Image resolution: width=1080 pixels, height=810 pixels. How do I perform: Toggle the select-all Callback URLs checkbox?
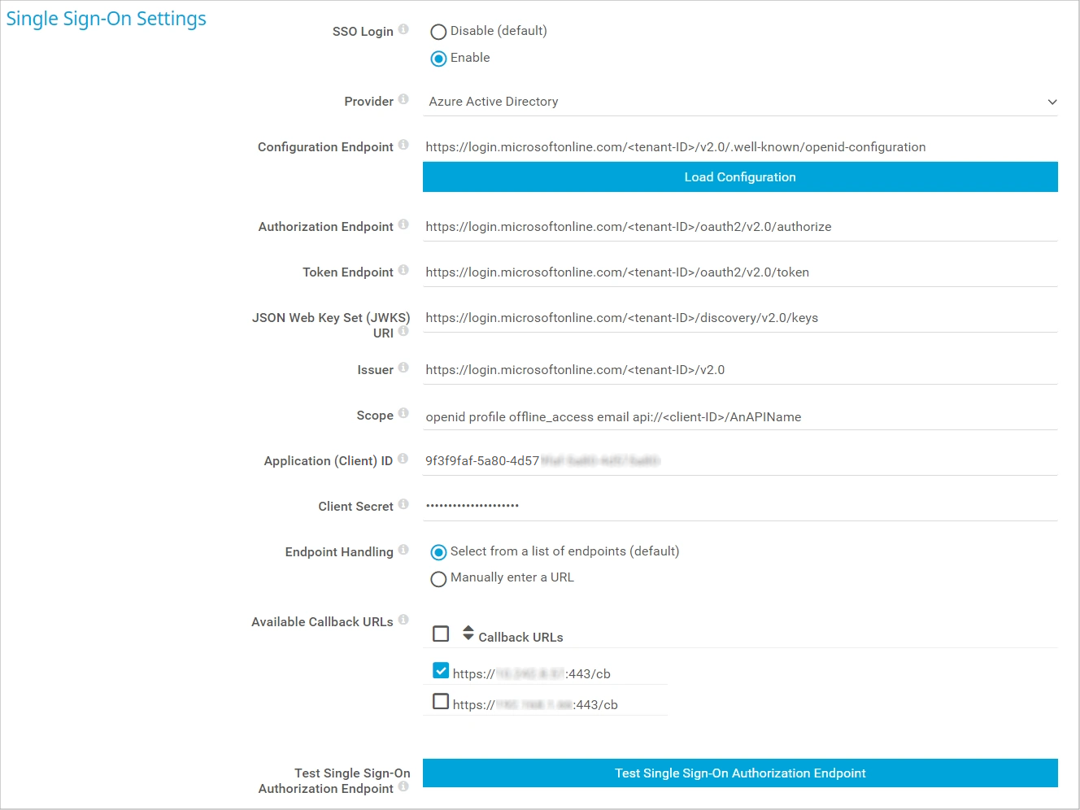441,634
